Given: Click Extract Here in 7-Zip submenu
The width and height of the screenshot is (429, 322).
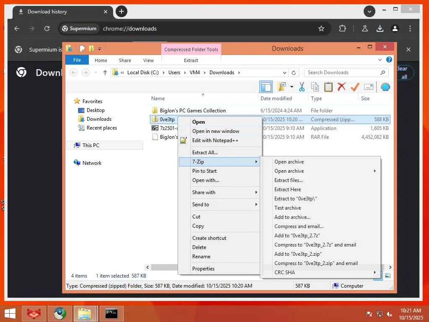Looking at the screenshot, I should point(320,190).
